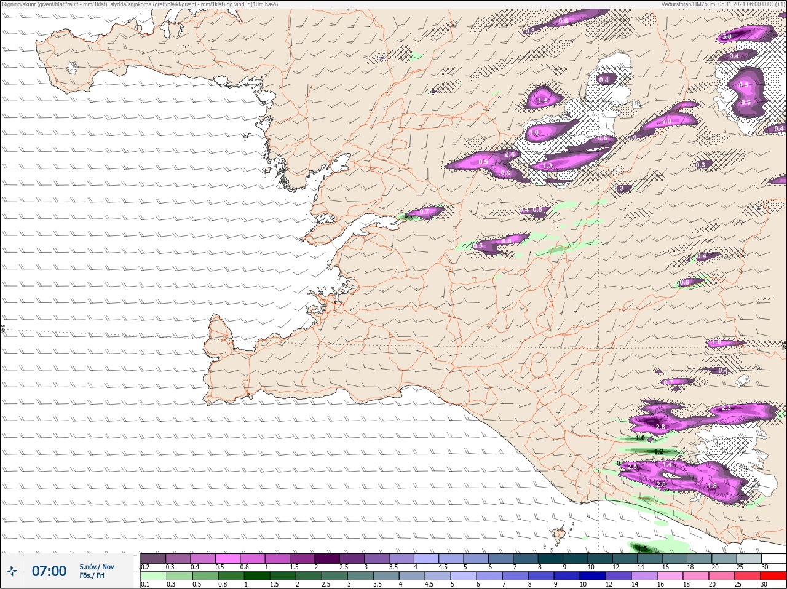
Task: Click the 'Fös./ Fri' weekday label
Action: coord(92,575)
